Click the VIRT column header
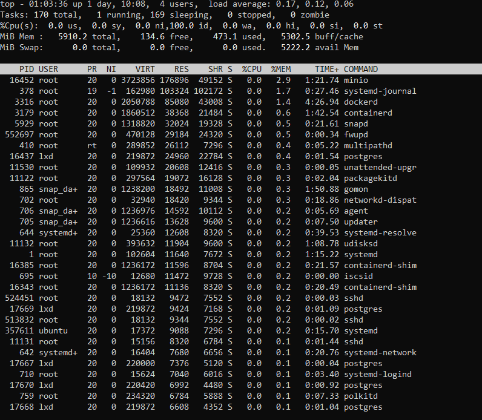482x420 pixels. coord(145,69)
